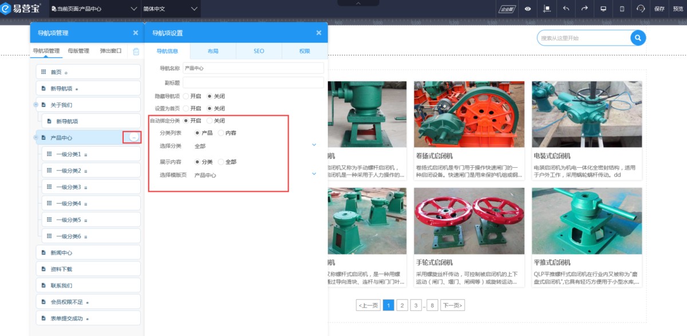Open the 选择模版页 dropdown arrow
The width and height of the screenshot is (687, 336).
click(x=314, y=173)
